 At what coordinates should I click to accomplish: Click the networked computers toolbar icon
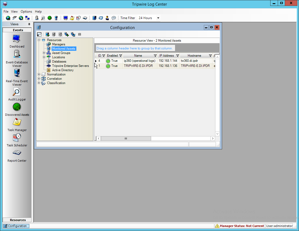tap(27, 18)
